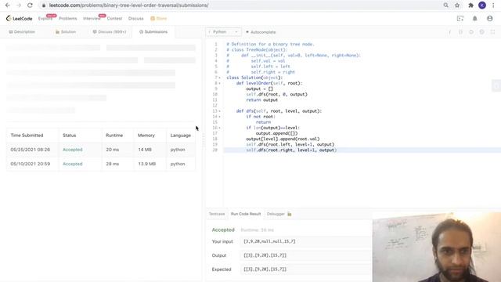Bookmark this page with the star icon
This screenshot has width=501, height=282.
click(457, 5)
